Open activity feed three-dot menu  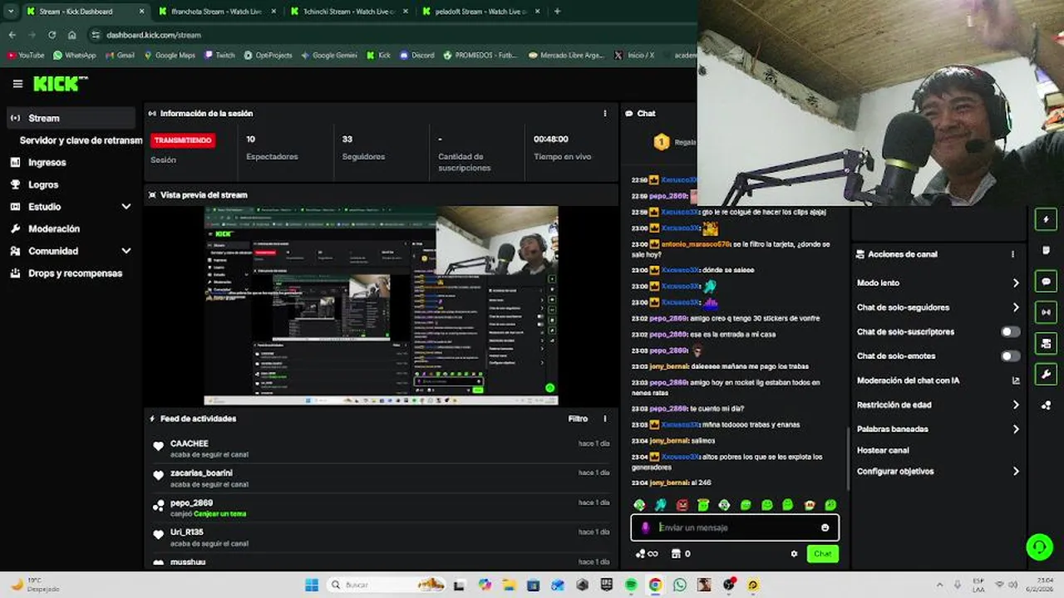click(604, 419)
